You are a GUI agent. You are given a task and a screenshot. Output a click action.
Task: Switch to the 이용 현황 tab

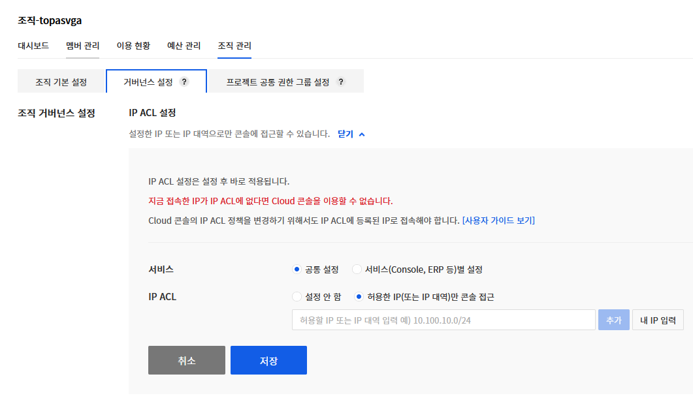click(x=133, y=46)
